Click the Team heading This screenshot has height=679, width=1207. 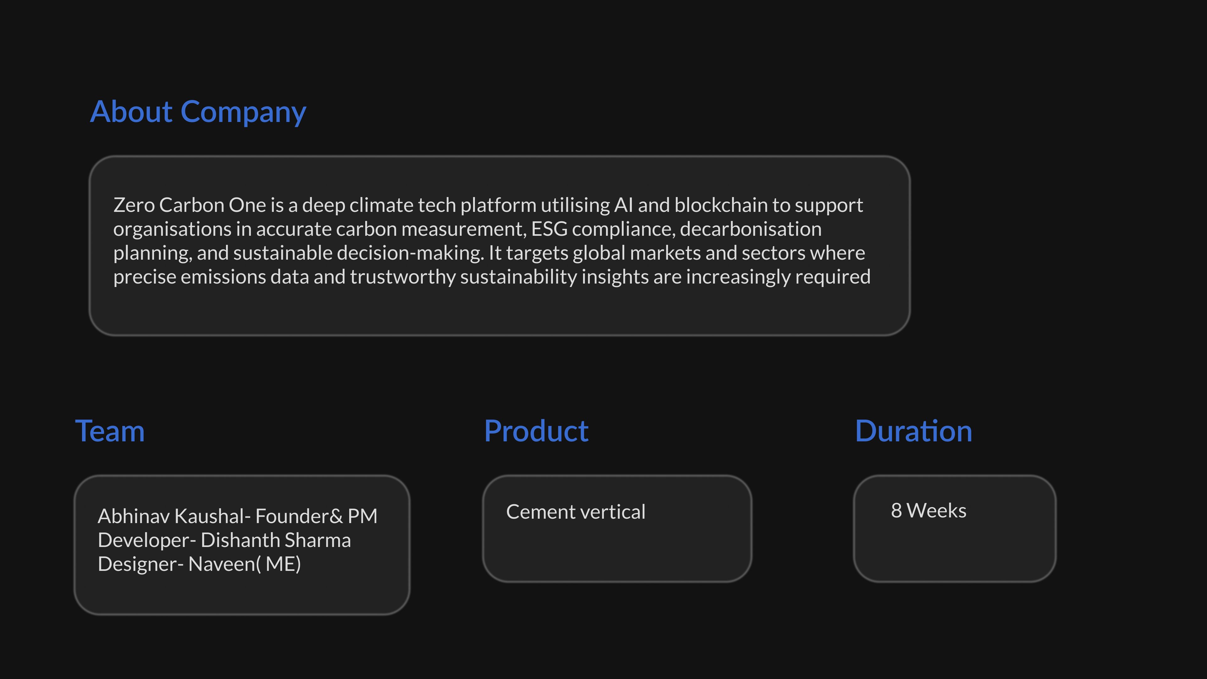[110, 431]
